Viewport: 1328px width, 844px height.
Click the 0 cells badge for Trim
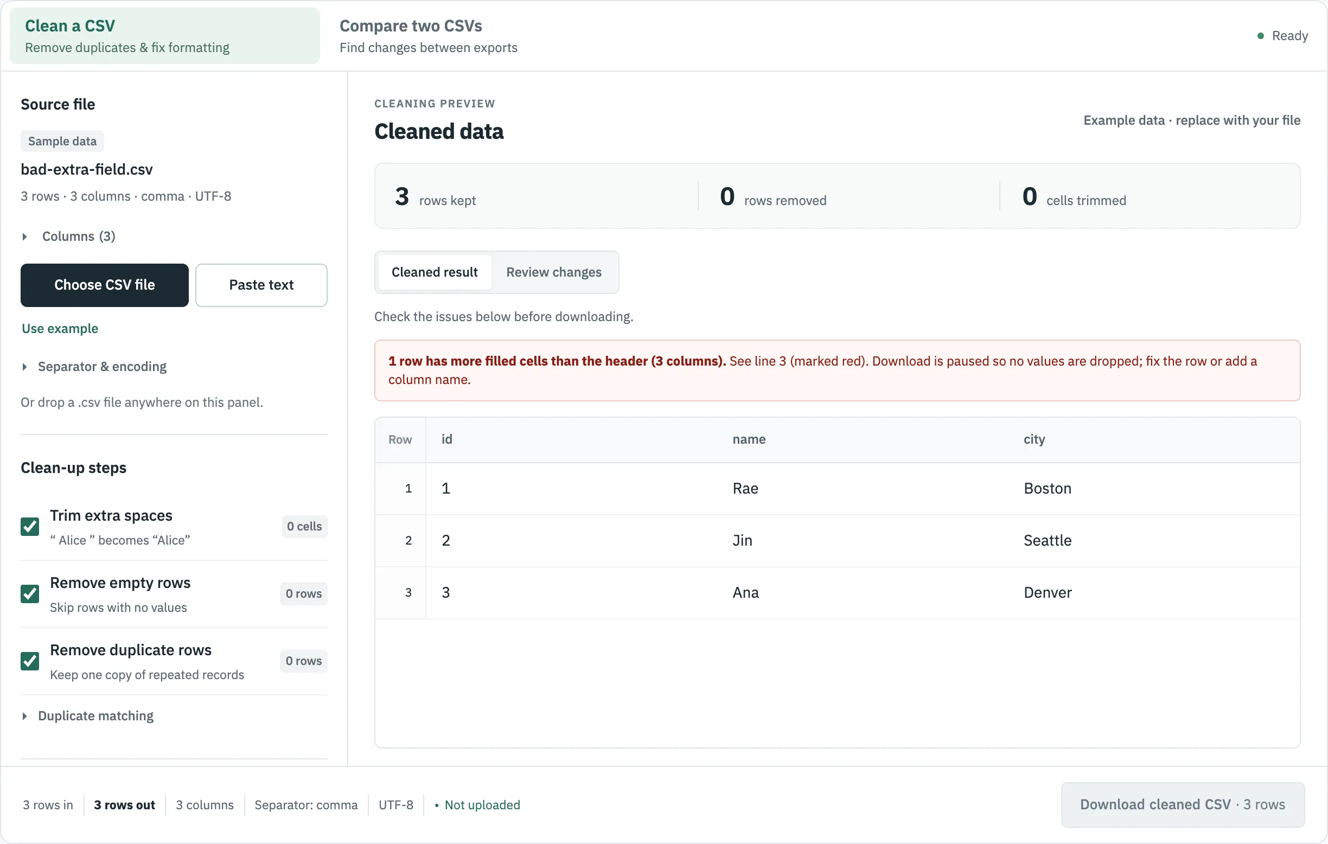click(304, 527)
